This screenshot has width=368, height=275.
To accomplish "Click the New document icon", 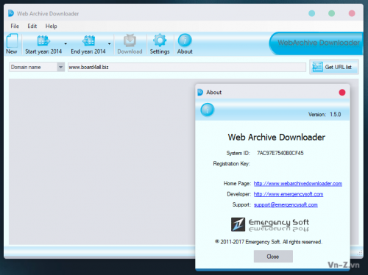I will pyautogui.click(x=12, y=40).
